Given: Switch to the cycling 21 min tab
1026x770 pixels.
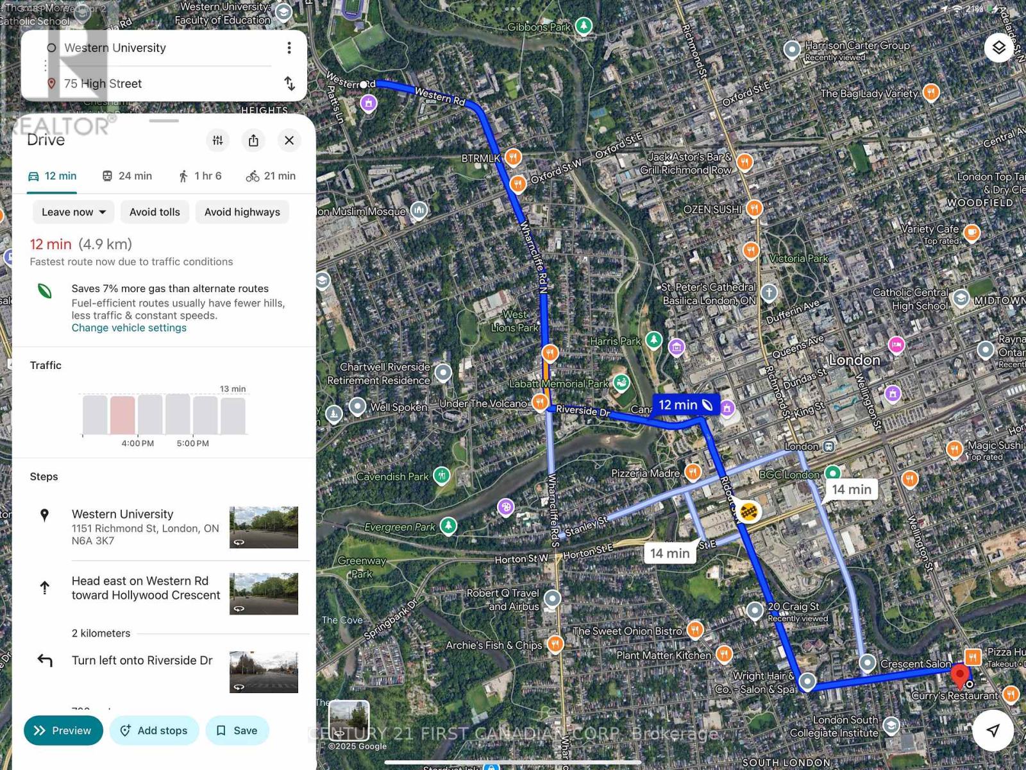Looking at the screenshot, I should pos(271,176).
